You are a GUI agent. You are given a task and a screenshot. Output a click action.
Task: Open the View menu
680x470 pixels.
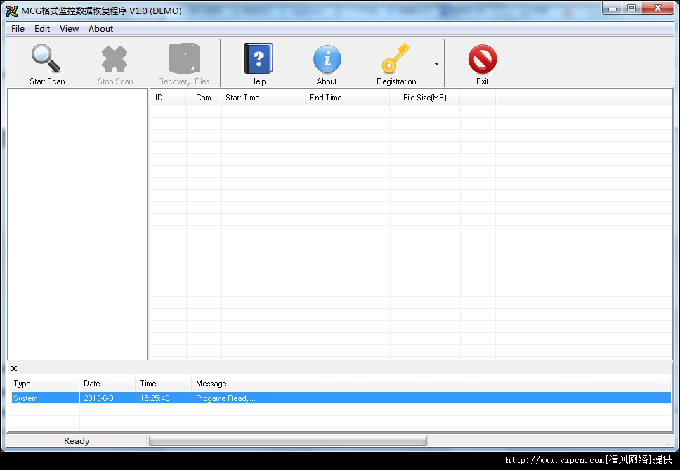tap(69, 29)
